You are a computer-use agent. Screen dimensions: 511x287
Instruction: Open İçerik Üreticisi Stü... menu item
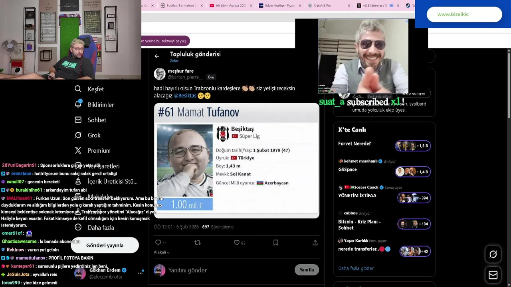[x=113, y=181]
